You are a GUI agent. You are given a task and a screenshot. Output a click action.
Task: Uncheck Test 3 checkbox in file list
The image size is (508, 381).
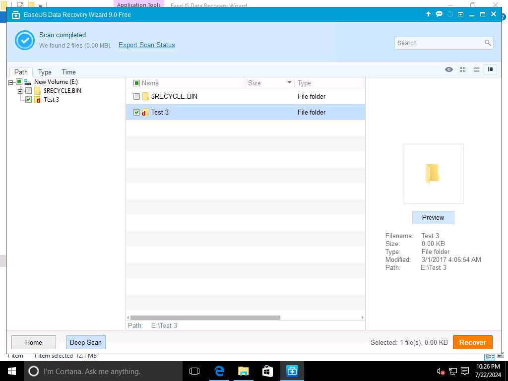pos(136,113)
